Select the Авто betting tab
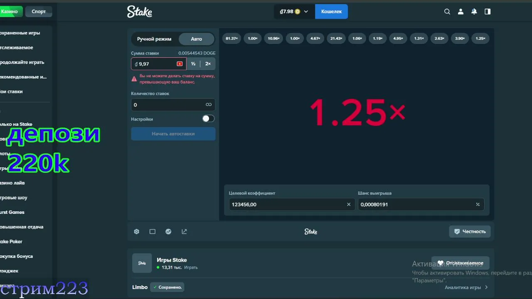532x299 pixels. [x=197, y=39]
